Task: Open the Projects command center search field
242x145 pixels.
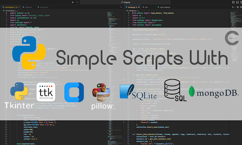Action: tap(125, 2)
